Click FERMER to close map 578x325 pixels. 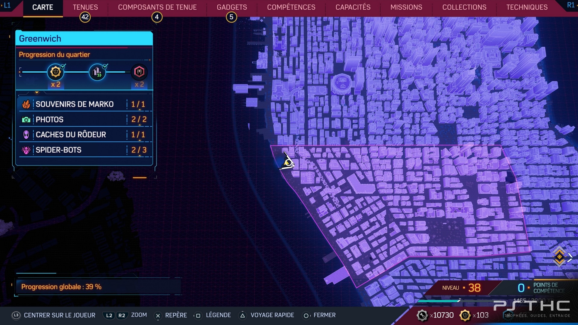(x=325, y=315)
